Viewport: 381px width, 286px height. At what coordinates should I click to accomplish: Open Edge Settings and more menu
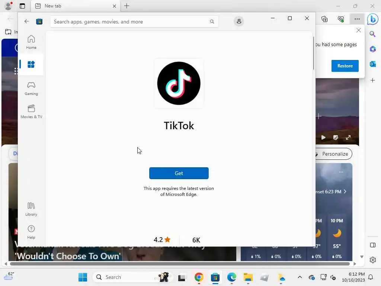point(357,19)
